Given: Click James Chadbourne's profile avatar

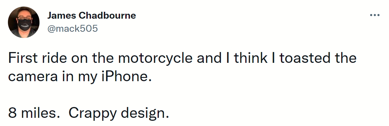Looking at the screenshot, I should 23,22.
